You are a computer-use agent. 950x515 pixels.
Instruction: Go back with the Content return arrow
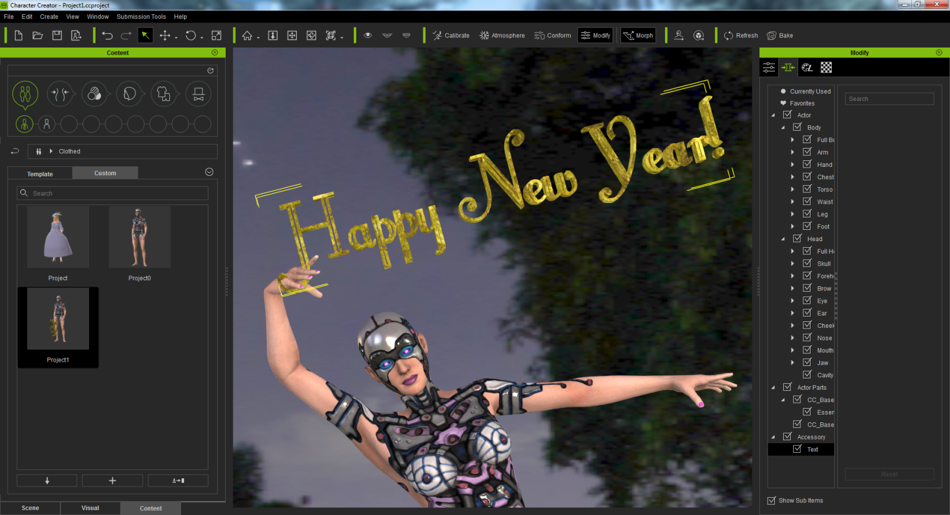(x=15, y=151)
